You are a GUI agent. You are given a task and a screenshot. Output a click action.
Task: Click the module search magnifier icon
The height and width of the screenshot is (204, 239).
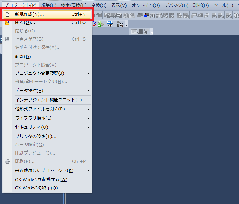120,24
